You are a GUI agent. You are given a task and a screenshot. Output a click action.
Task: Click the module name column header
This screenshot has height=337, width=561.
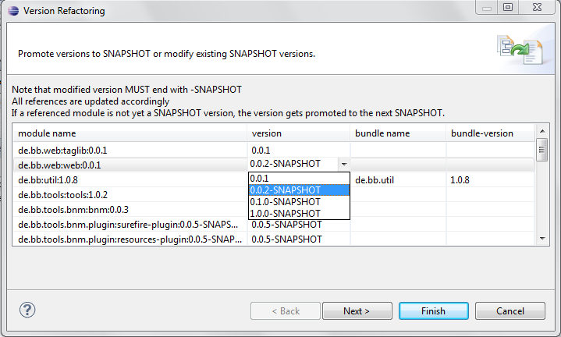130,133
